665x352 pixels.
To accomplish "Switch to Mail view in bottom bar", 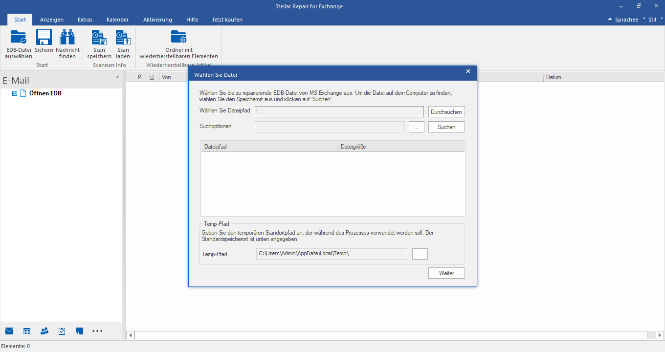I will click(x=9, y=331).
